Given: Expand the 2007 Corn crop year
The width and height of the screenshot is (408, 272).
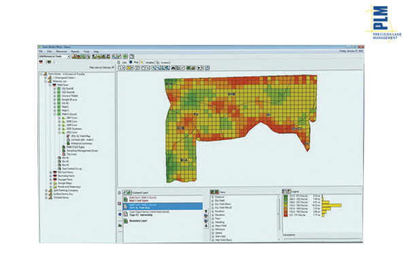Looking at the screenshot, I should coord(59,118).
